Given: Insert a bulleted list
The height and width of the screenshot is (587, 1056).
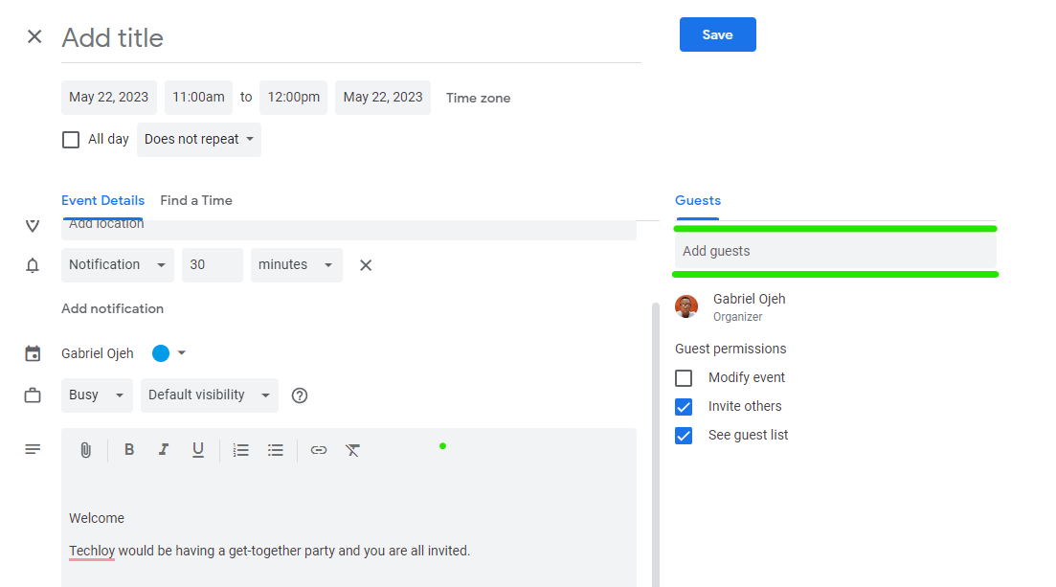Looking at the screenshot, I should tap(275, 450).
